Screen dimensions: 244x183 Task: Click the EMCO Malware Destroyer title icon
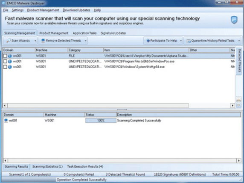(3, 3)
